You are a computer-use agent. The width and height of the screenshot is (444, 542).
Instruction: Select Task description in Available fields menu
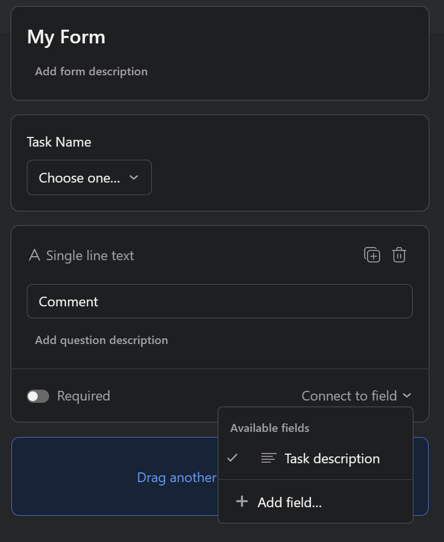(x=331, y=458)
